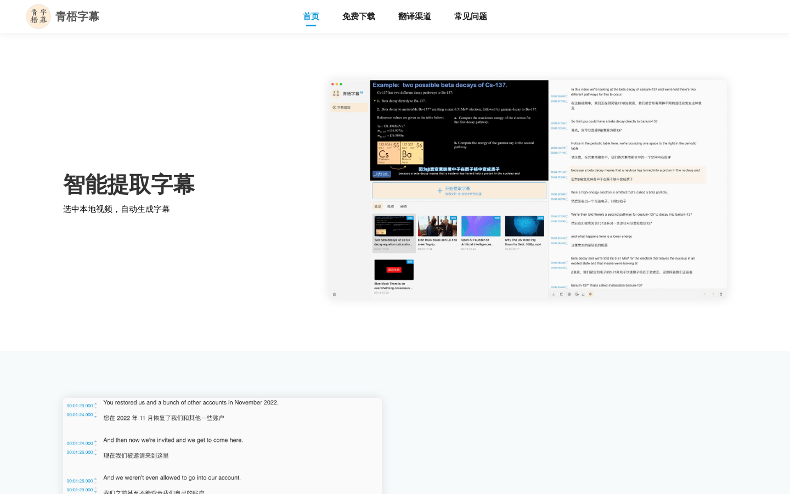Open the 免费下载 link
Screen dimensions: 790x494
(x=359, y=16)
